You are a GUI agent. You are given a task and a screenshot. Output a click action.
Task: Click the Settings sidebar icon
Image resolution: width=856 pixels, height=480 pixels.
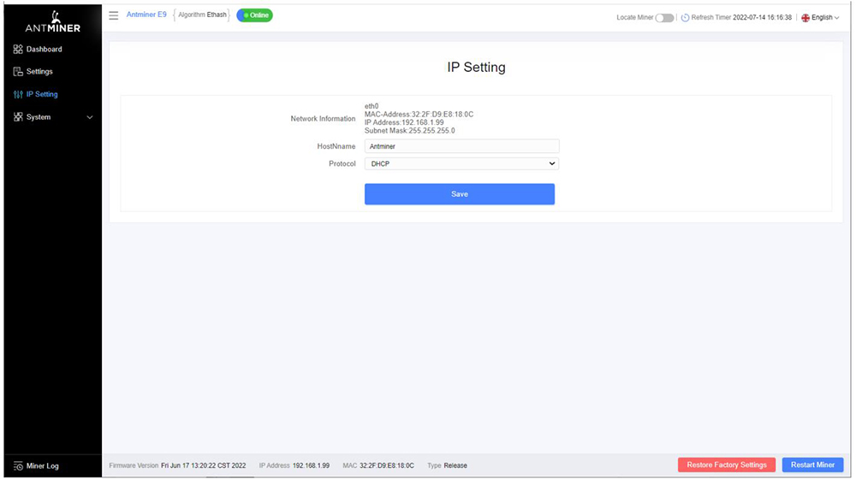coord(18,72)
